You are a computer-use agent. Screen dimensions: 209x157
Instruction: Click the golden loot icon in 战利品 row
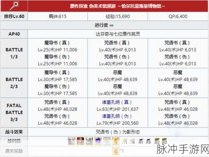pyautogui.click(x=116, y=141)
